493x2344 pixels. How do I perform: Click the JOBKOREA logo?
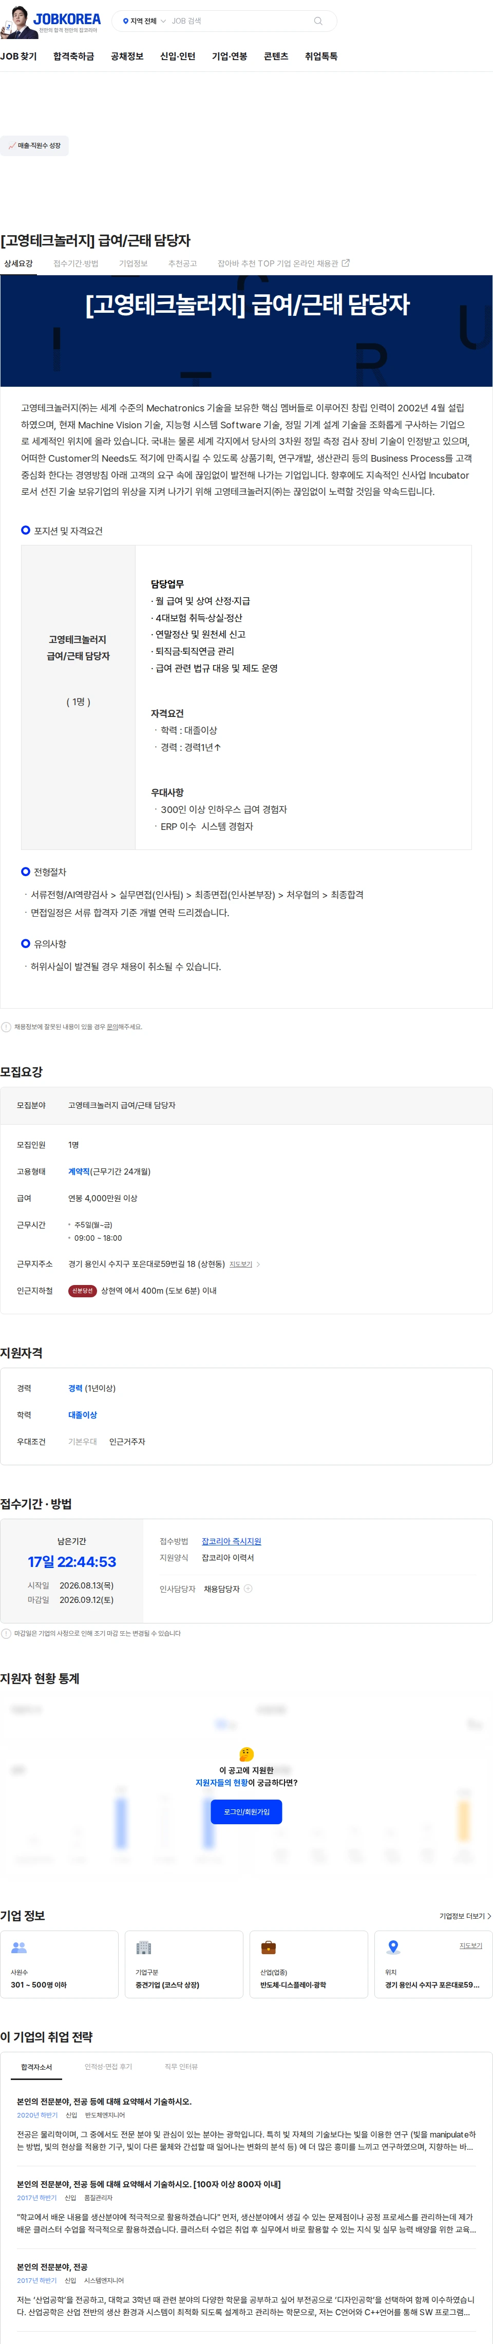66,18
